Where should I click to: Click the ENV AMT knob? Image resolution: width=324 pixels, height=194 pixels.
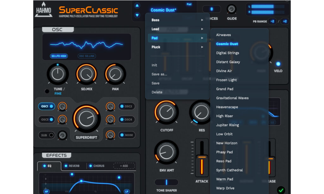click(x=166, y=152)
